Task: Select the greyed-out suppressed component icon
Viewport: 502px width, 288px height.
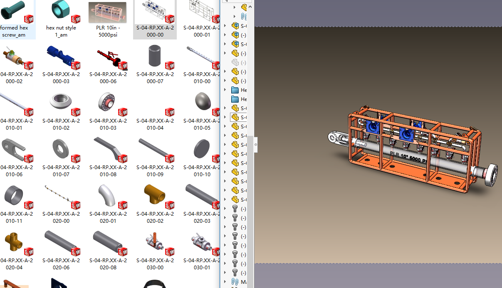Action: coord(235,62)
